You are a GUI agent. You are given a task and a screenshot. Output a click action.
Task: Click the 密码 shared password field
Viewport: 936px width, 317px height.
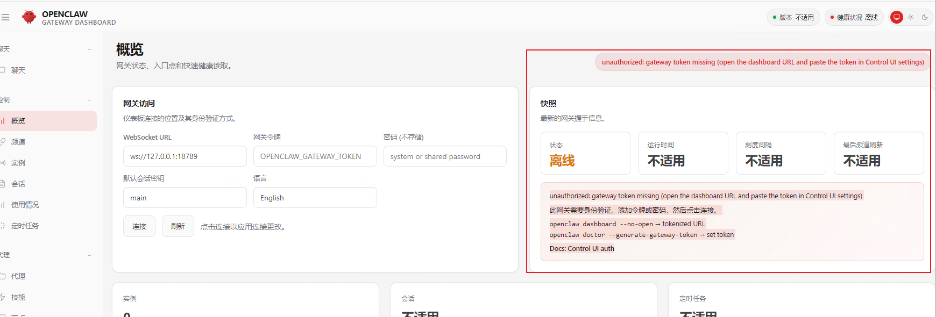click(x=445, y=156)
